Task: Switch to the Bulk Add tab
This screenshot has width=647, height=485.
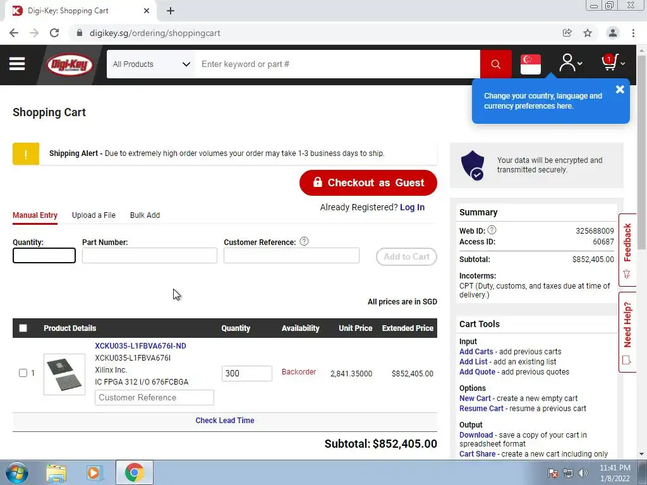Action: point(145,215)
